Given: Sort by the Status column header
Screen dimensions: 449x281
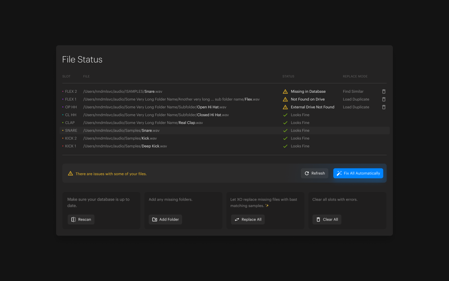Looking at the screenshot, I should [288, 76].
